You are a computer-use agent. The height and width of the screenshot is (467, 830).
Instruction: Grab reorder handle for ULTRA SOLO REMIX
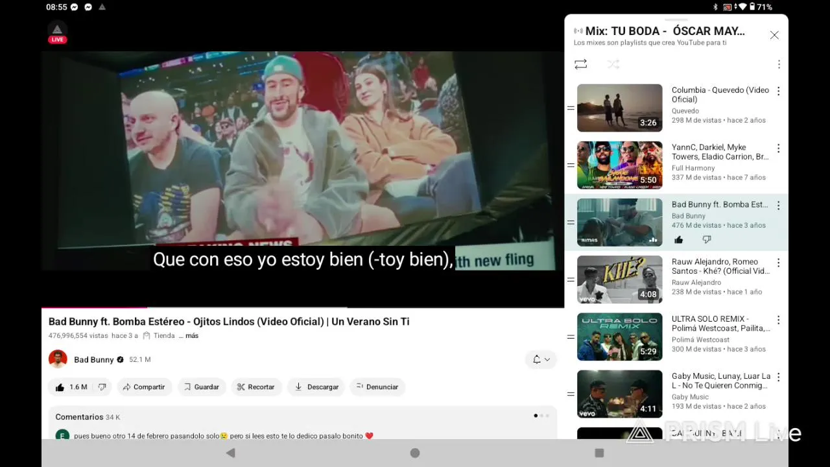click(x=571, y=337)
